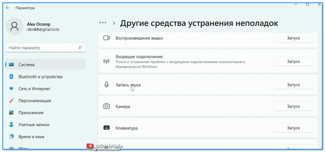Screen dimensions: 325x152
Task: Click the Сеть и Интернет network icon
Action: point(11,89)
